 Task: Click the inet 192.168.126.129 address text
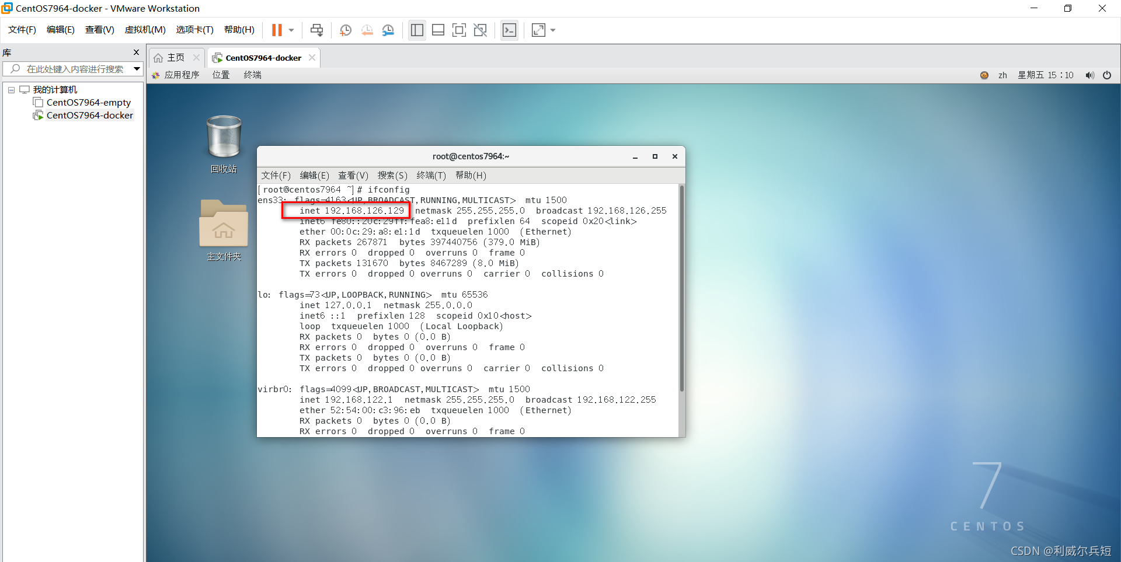[x=351, y=211]
